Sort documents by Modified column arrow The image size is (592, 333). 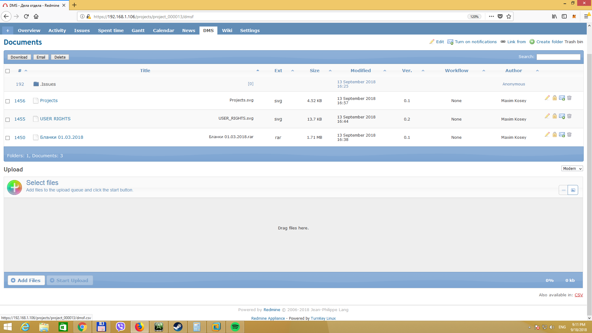pos(385,71)
